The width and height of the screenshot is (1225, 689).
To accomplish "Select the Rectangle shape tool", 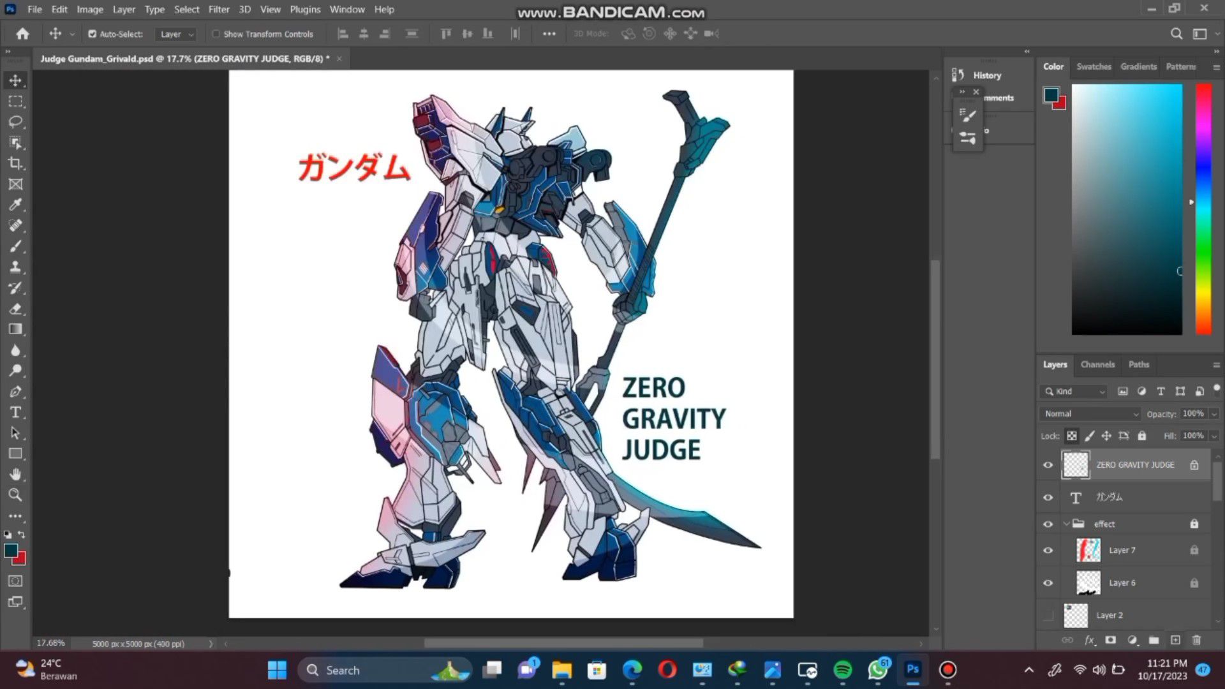I will coord(15,454).
